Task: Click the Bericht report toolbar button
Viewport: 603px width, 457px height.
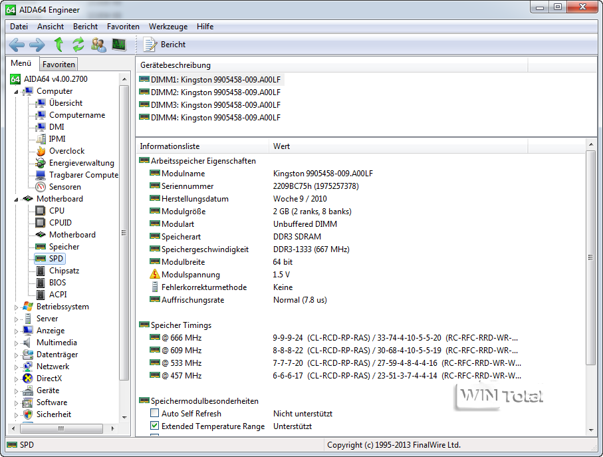Action: (164, 45)
